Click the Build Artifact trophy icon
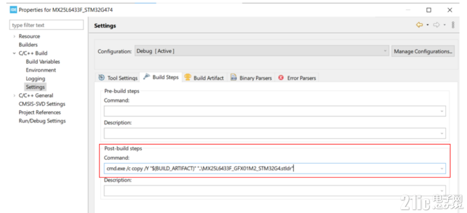 (188, 77)
